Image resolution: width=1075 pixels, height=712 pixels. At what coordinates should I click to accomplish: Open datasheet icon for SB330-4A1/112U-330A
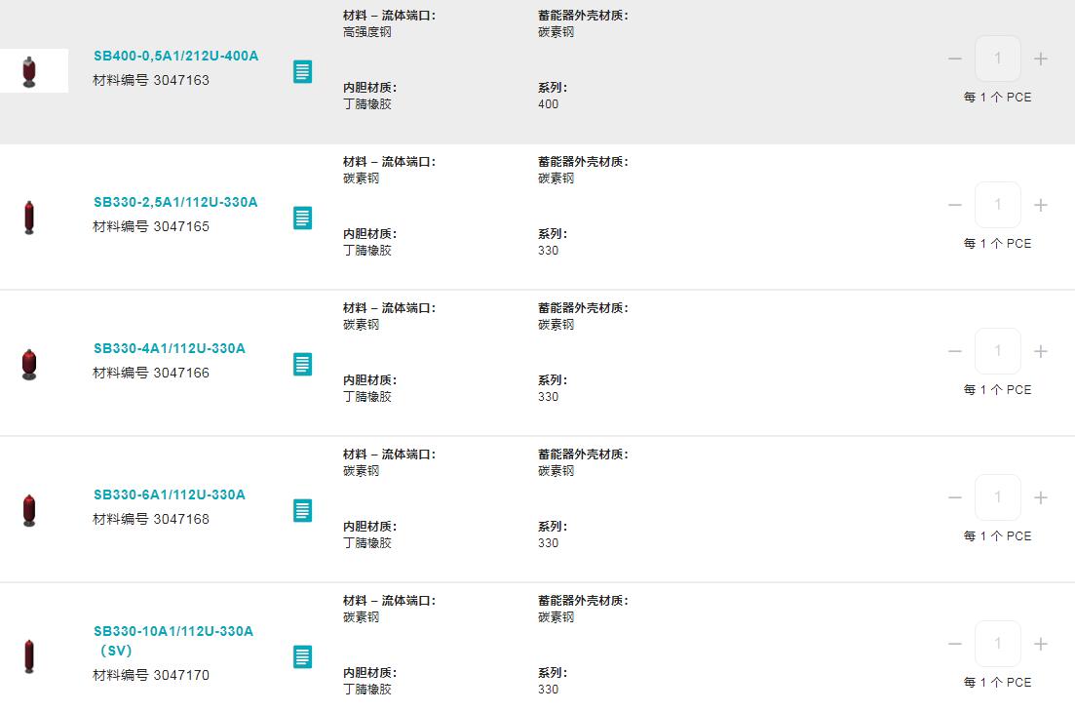click(x=303, y=364)
